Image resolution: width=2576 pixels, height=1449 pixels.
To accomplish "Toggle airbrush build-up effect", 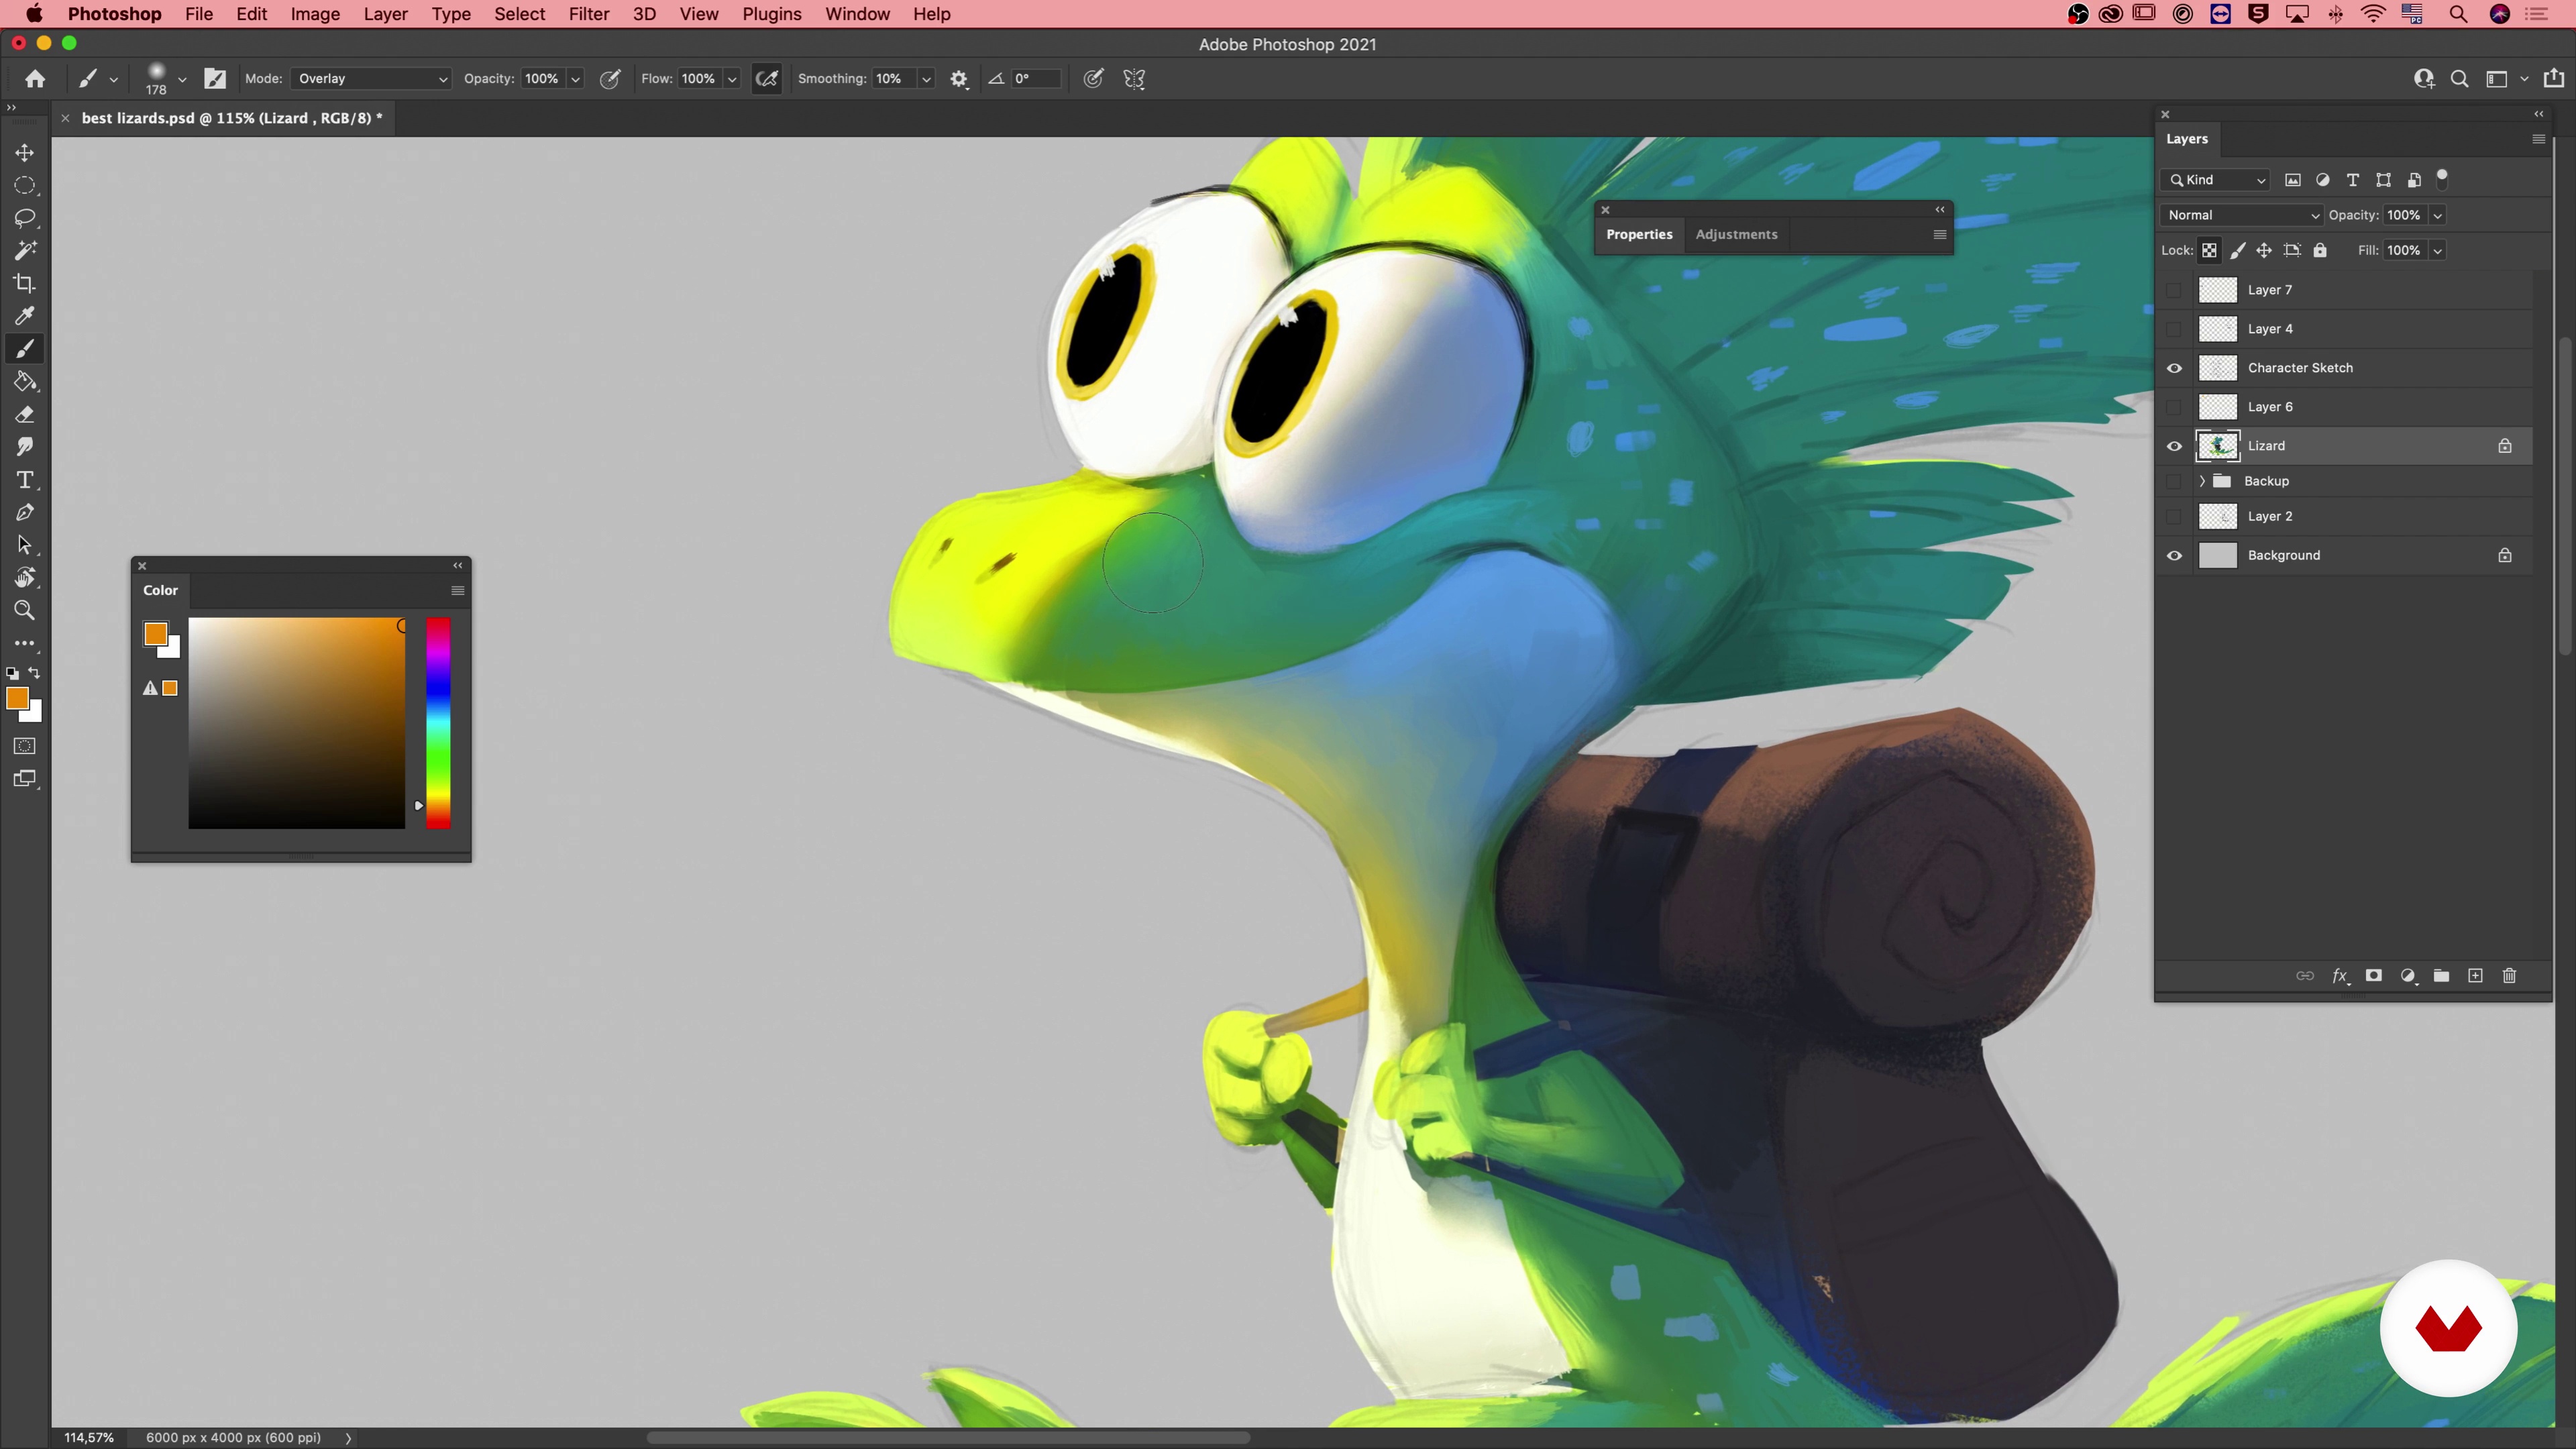I will click(x=767, y=79).
